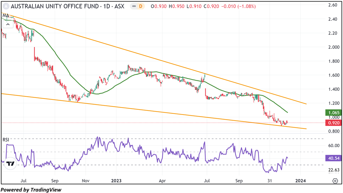
Task: Click the low price value L0.910
Action: pyautogui.click(x=194, y=6)
